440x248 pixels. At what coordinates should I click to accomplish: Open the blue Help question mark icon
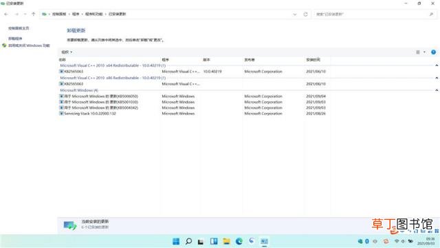click(x=434, y=52)
